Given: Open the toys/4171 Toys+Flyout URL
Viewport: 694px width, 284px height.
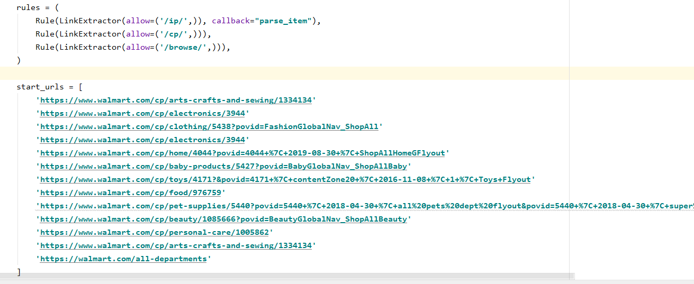Looking at the screenshot, I should click(x=285, y=179).
